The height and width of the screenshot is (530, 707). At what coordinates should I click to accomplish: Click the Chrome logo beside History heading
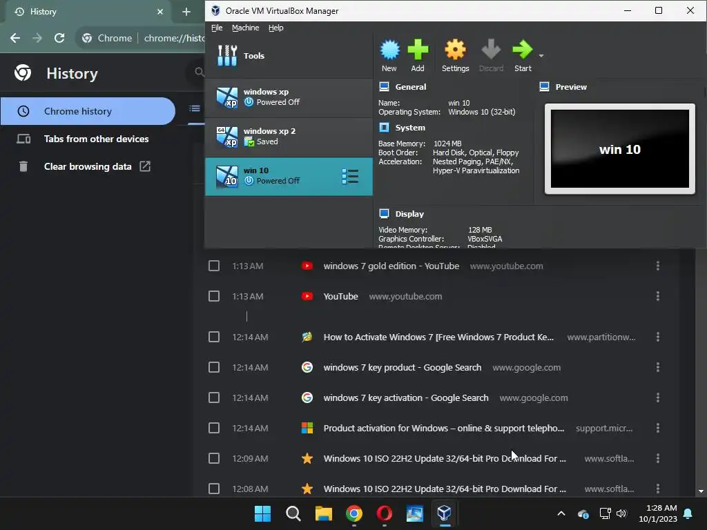click(23, 72)
